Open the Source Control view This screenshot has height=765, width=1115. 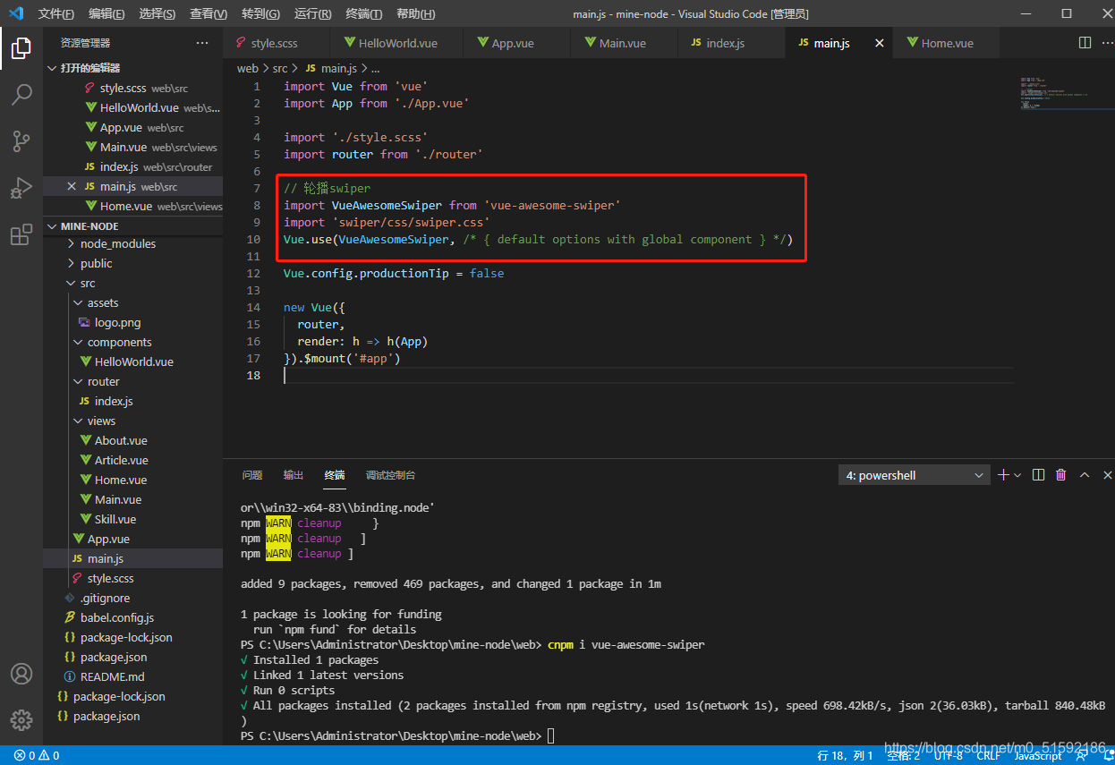tap(21, 140)
